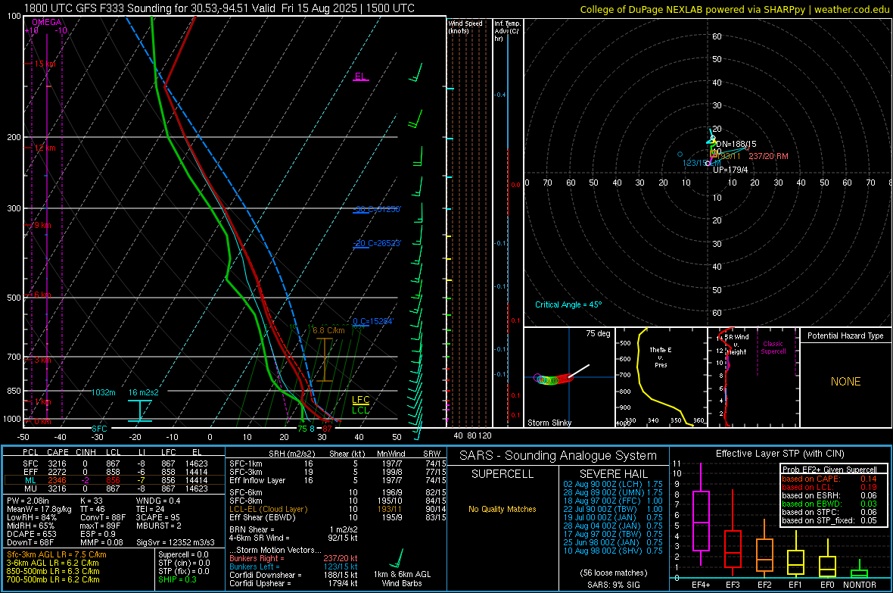
Task: Click the blue Bunkers Left vector line
Action: pos(294,566)
